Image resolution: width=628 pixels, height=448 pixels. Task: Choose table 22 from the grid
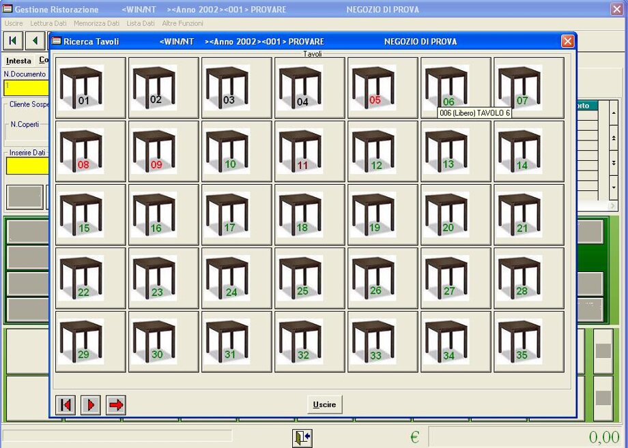point(90,278)
